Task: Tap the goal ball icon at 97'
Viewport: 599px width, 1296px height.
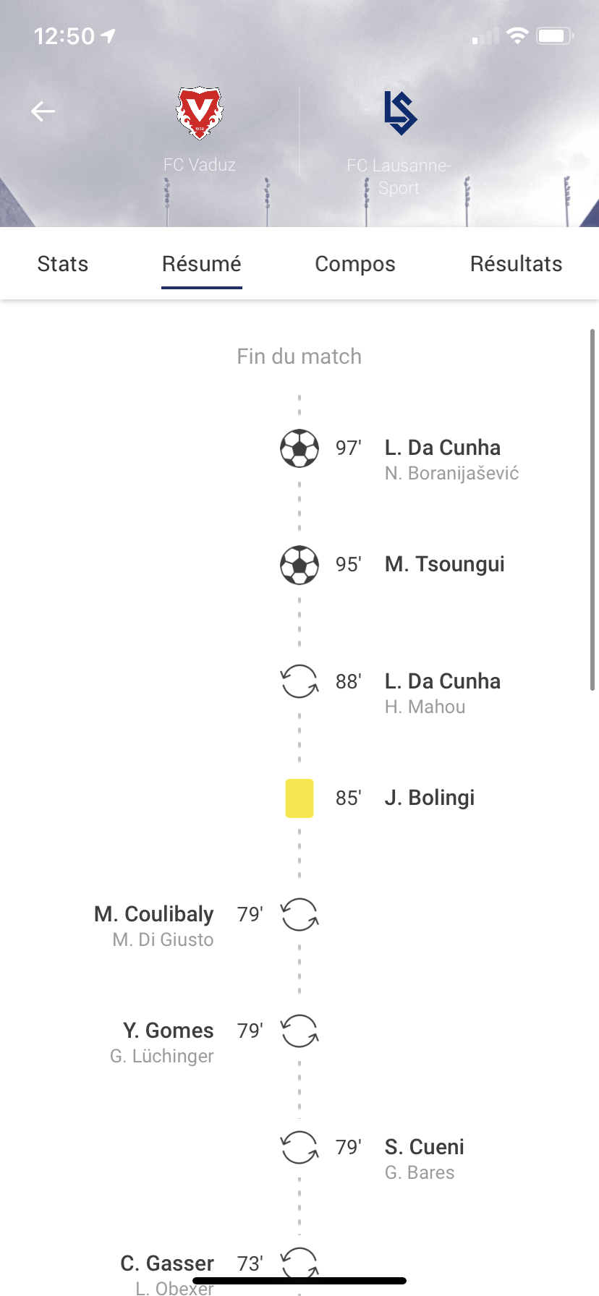Action: pyautogui.click(x=299, y=448)
